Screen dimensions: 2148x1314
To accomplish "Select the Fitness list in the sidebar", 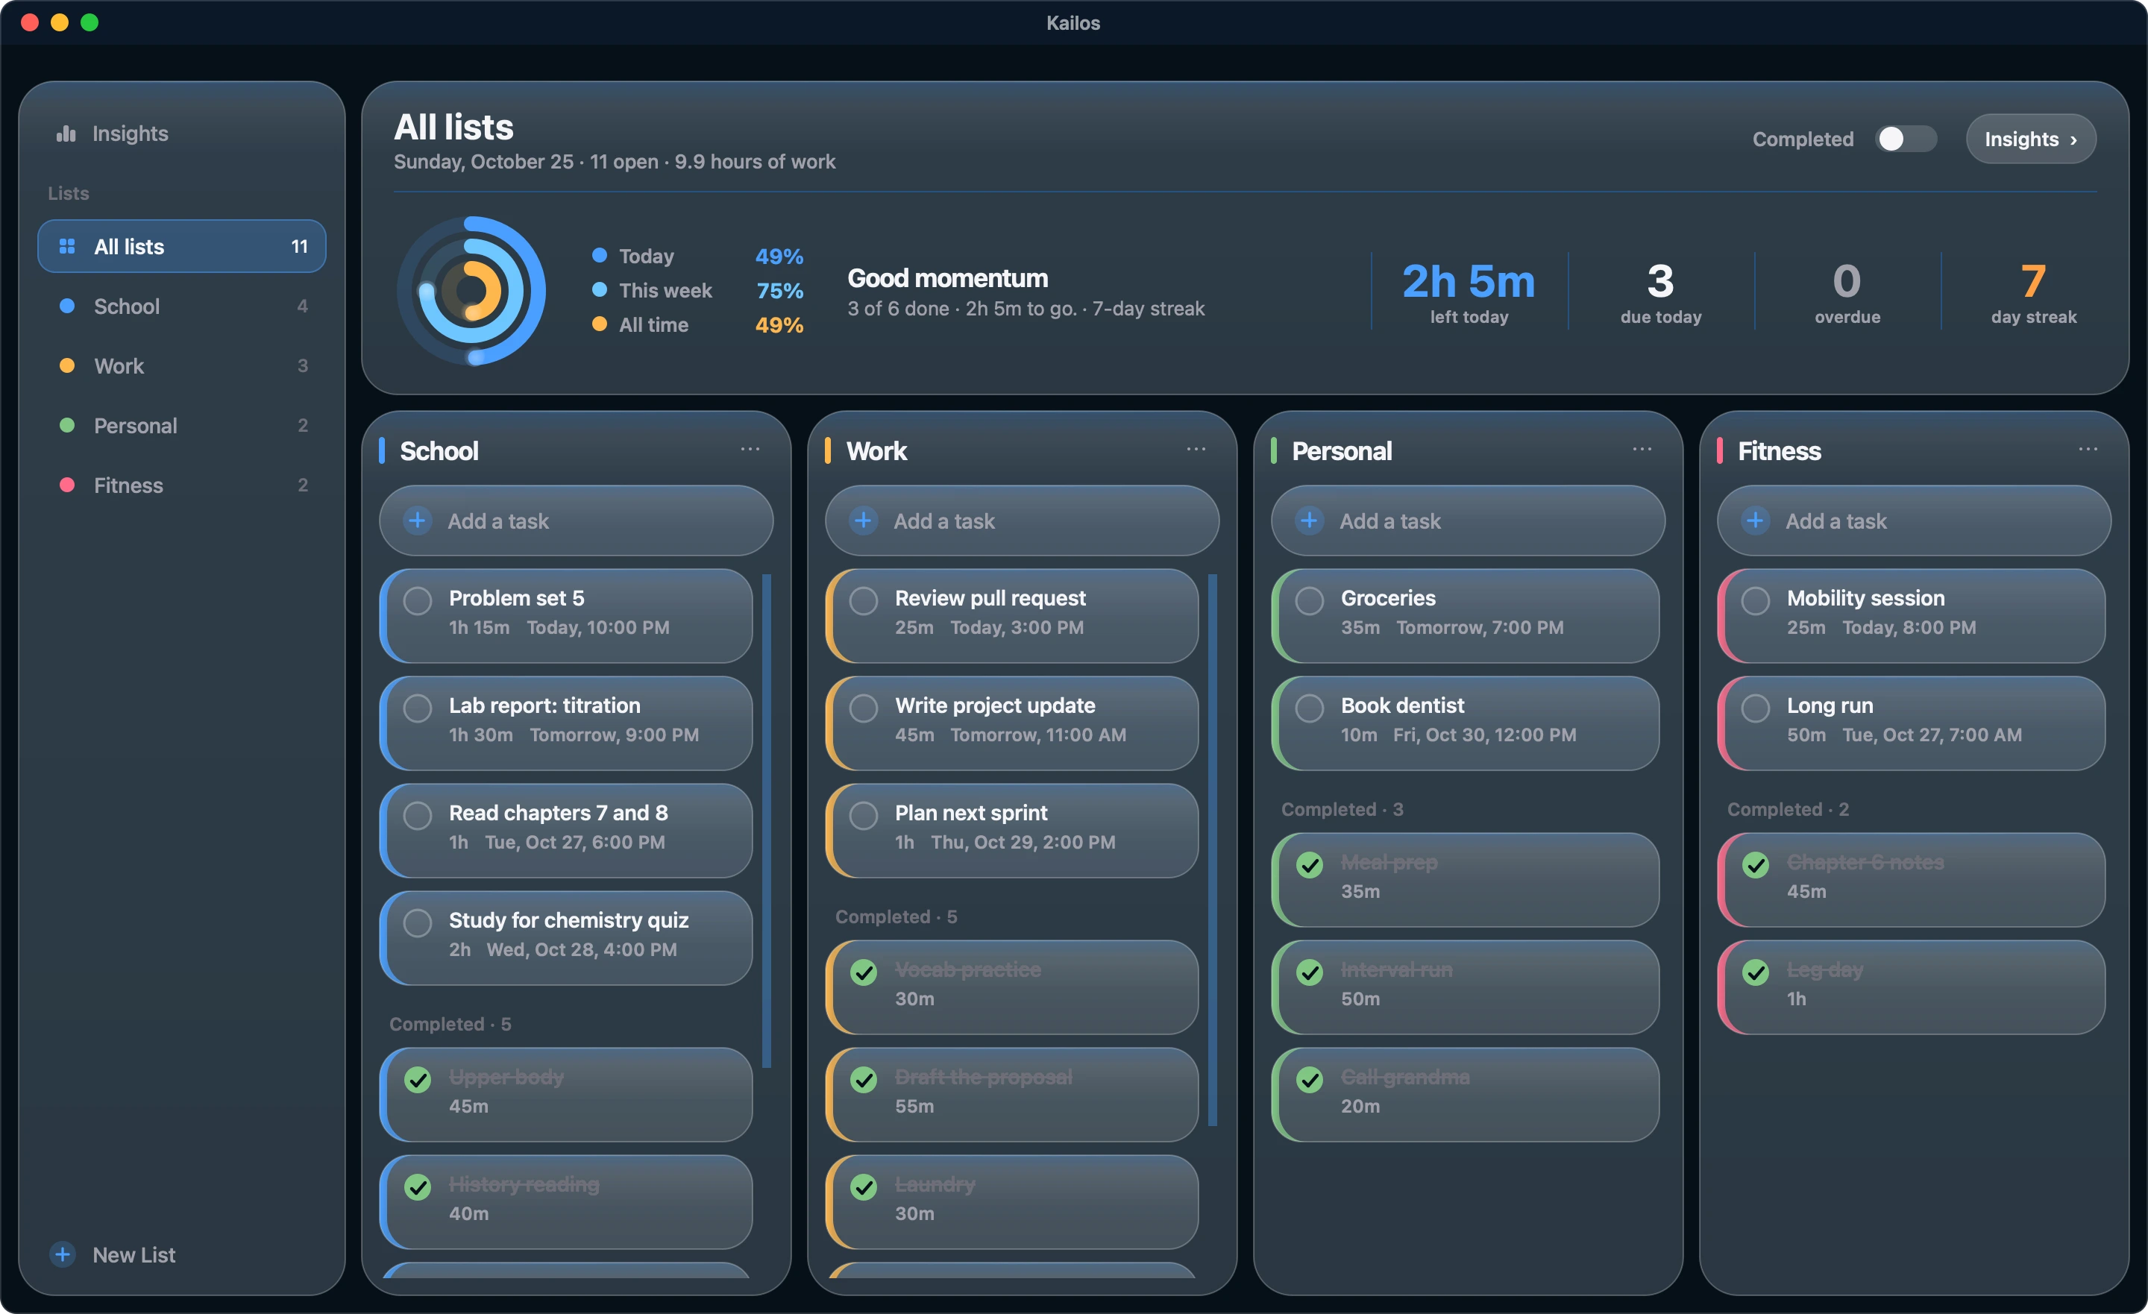I will tap(181, 485).
